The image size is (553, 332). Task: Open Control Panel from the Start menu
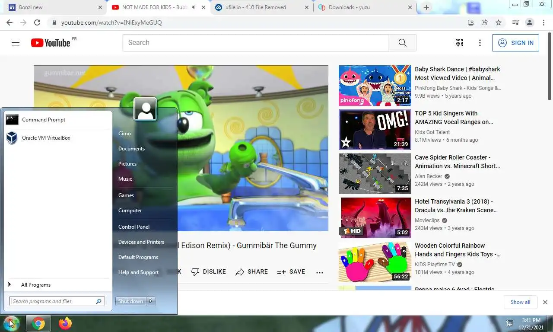click(x=134, y=227)
